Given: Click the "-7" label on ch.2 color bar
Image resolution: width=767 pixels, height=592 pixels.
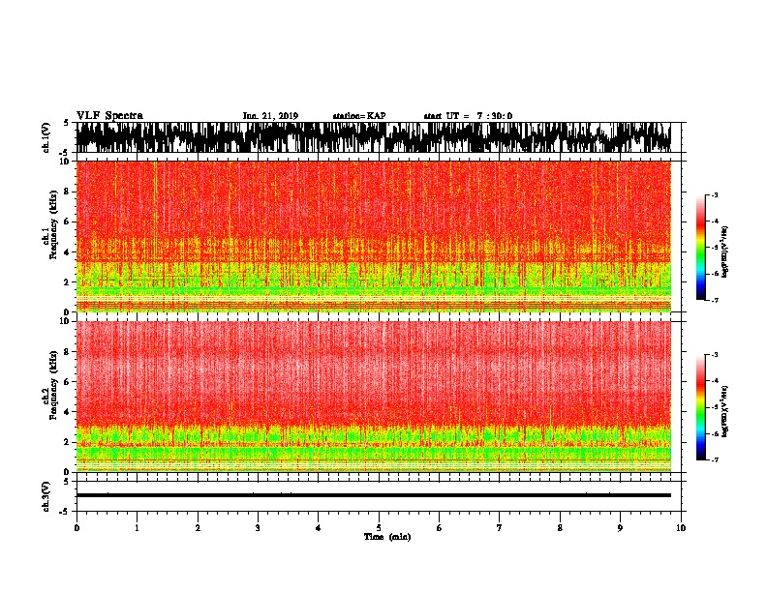Looking at the screenshot, I should tap(714, 460).
